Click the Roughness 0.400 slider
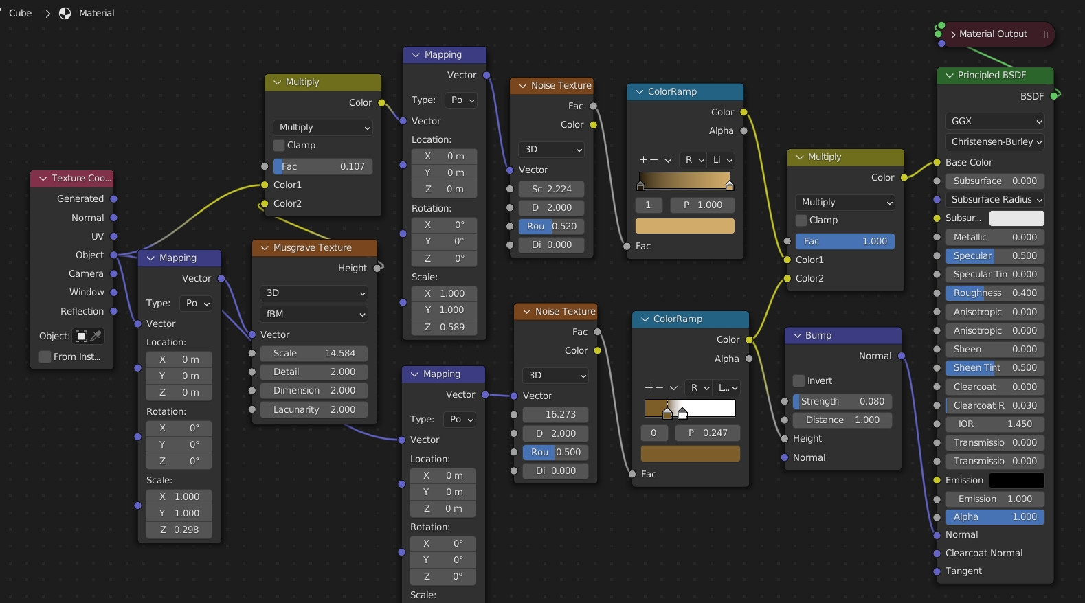This screenshot has width=1085, height=603. pos(995,293)
